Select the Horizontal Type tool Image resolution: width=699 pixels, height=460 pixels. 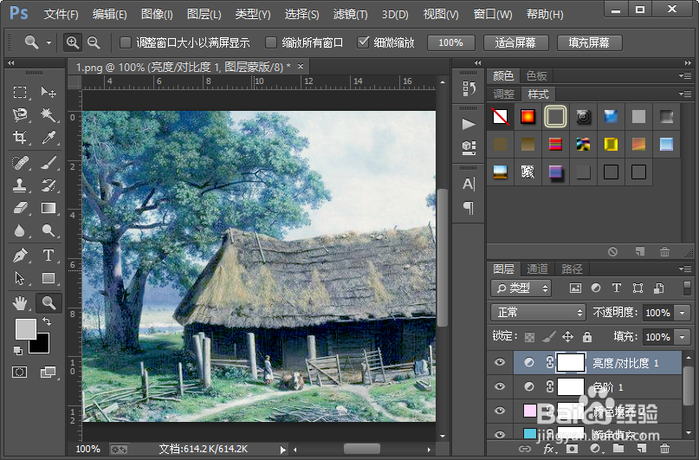pyautogui.click(x=49, y=256)
